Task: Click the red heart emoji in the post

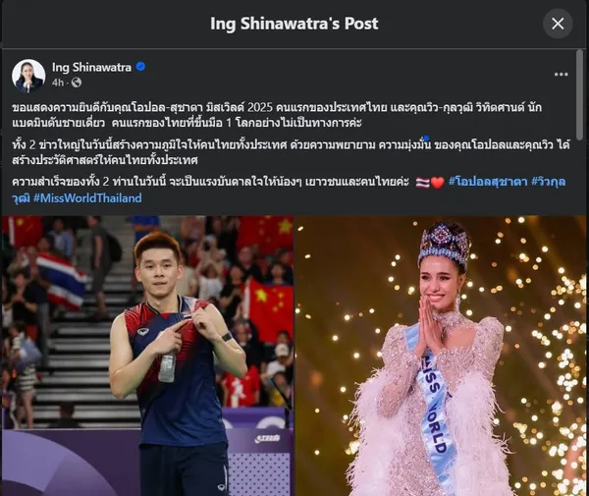Action: coord(437,183)
